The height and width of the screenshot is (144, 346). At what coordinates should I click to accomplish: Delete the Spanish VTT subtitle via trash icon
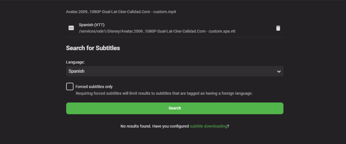pyautogui.click(x=278, y=28)
